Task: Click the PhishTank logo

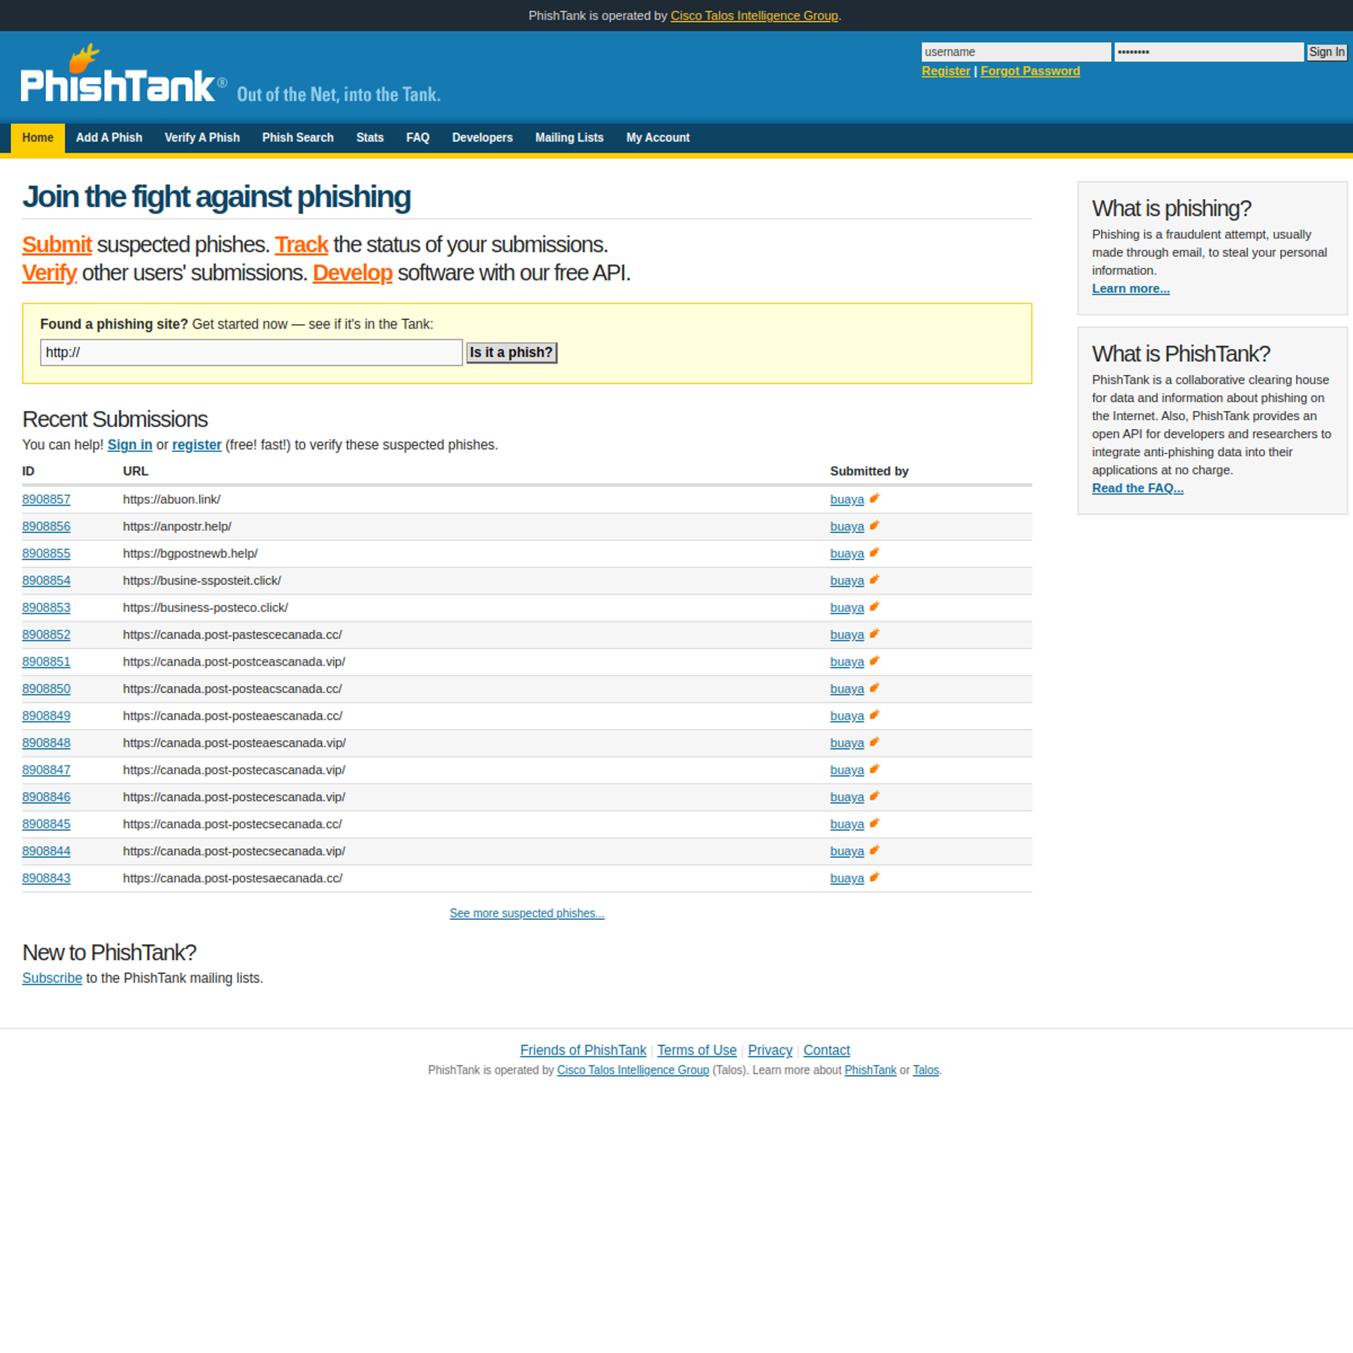Action: 124,74
